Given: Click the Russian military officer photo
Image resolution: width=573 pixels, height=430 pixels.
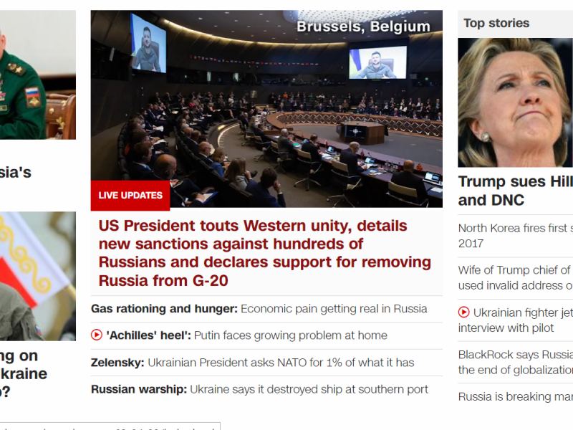Looking at the screenshot, I should [x=38, y=75].
